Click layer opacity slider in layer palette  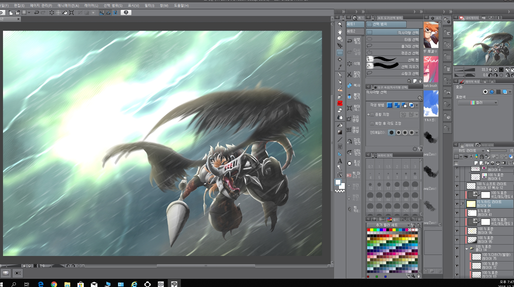(497, 151)
